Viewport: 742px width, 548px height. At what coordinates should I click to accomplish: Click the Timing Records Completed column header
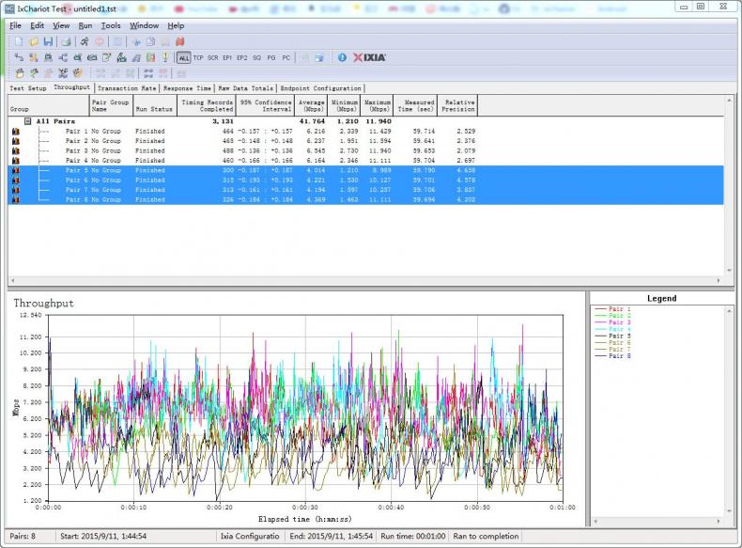click(x=207, y=105)
